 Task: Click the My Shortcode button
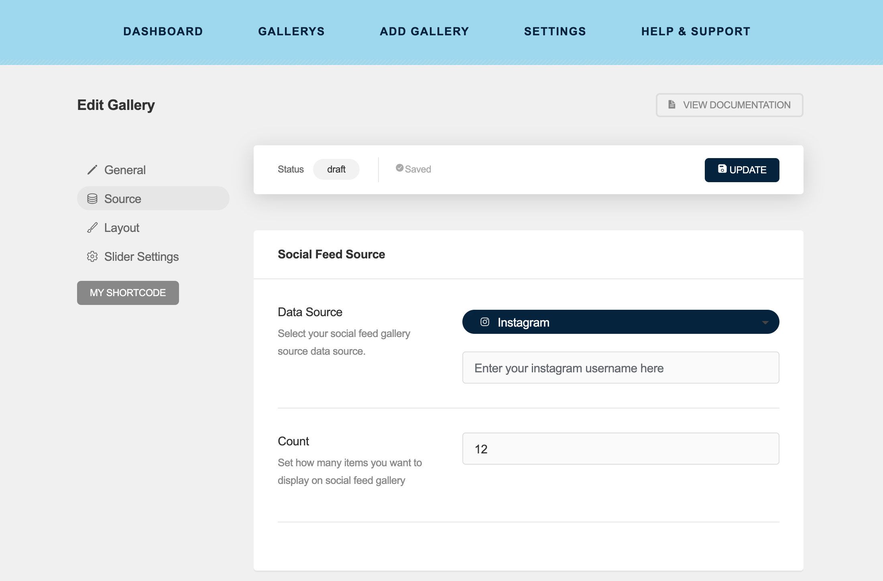tap(128, 293)
